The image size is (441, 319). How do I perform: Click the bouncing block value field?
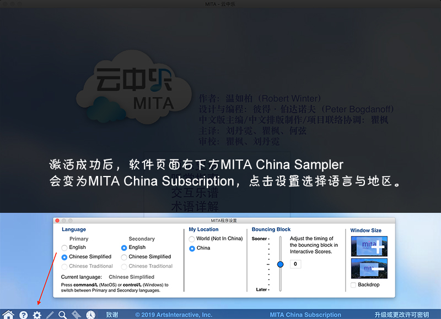[x=295, y=264]
